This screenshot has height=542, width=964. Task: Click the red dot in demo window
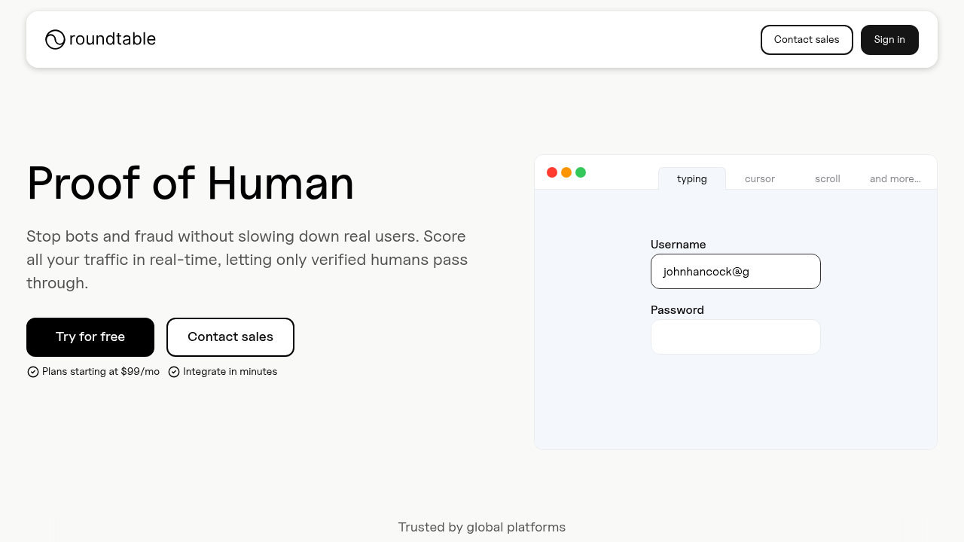tap(552, 172)
